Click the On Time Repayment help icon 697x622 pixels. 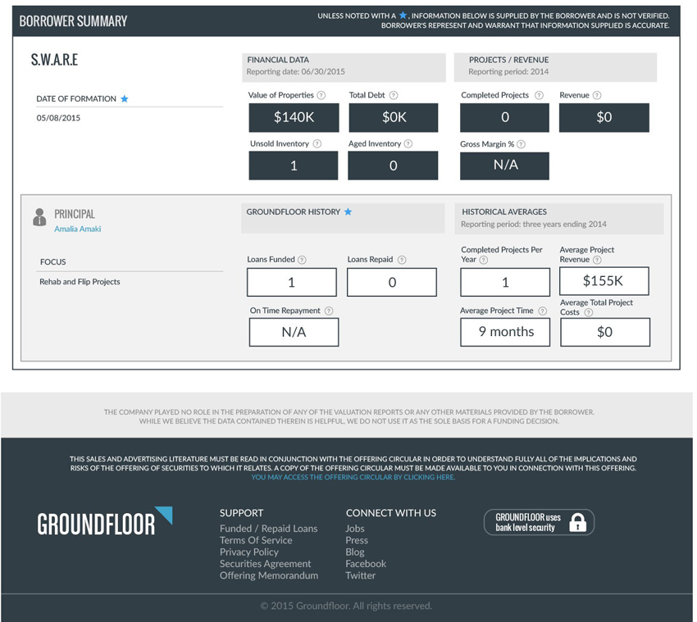[329, 311]
